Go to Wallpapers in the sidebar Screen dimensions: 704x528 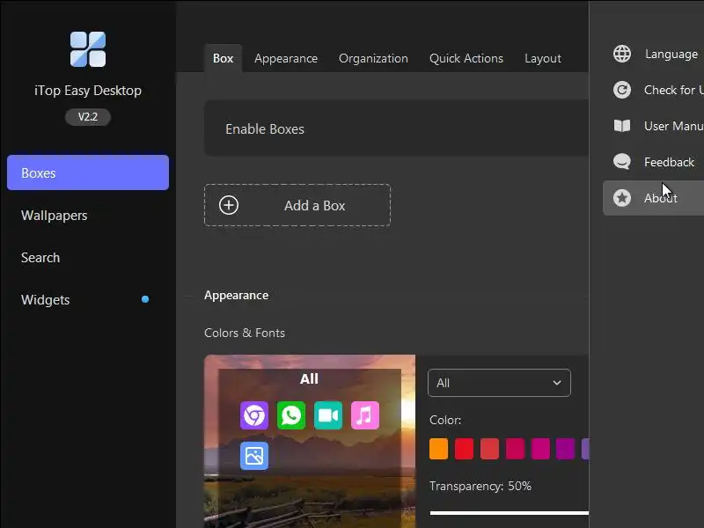point(55,216)
